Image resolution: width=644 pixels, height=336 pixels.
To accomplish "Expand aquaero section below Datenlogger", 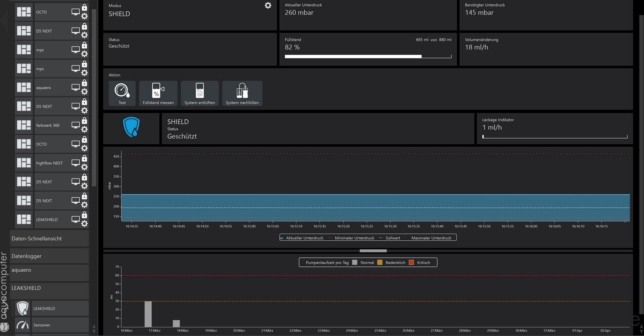I will tap(49, 272).
